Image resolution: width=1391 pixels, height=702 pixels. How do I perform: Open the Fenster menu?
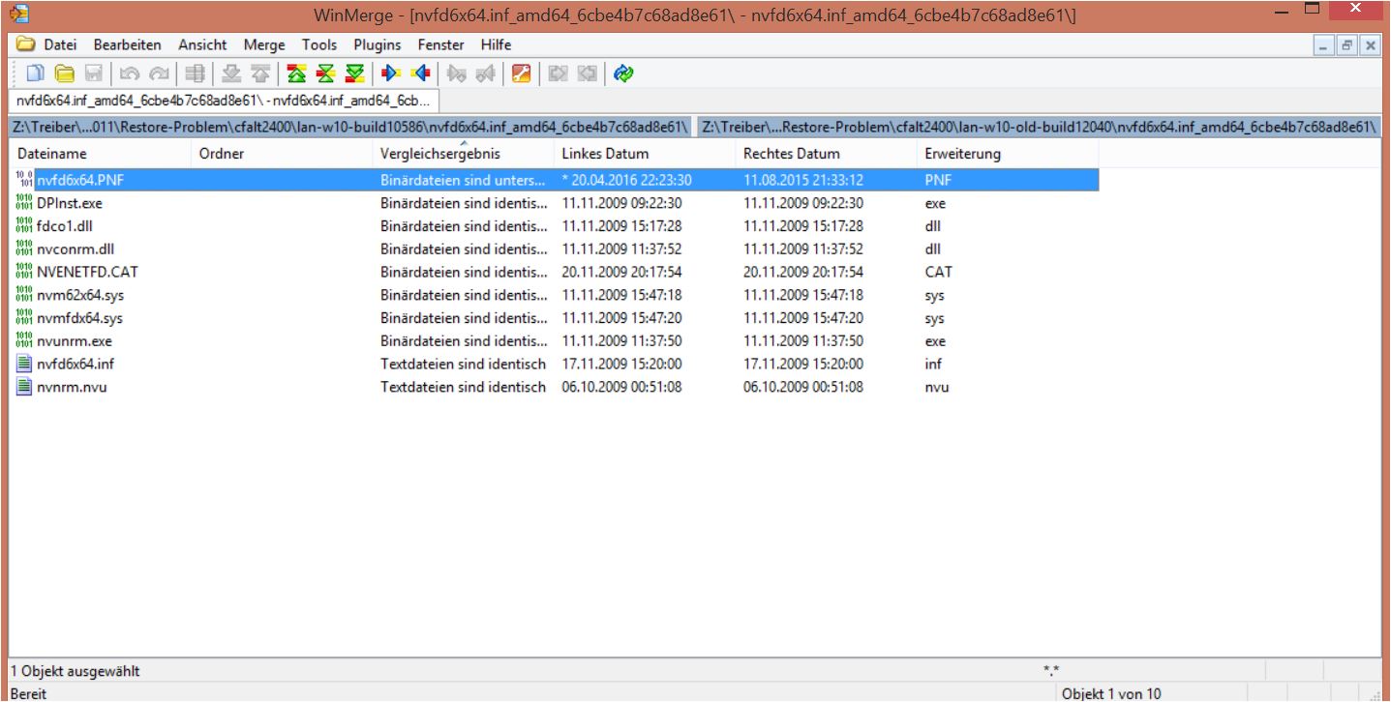click(441, 44)
